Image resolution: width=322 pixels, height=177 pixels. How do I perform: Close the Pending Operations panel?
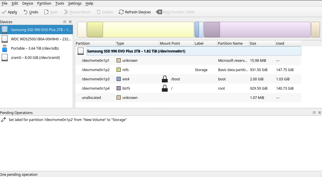319,113
